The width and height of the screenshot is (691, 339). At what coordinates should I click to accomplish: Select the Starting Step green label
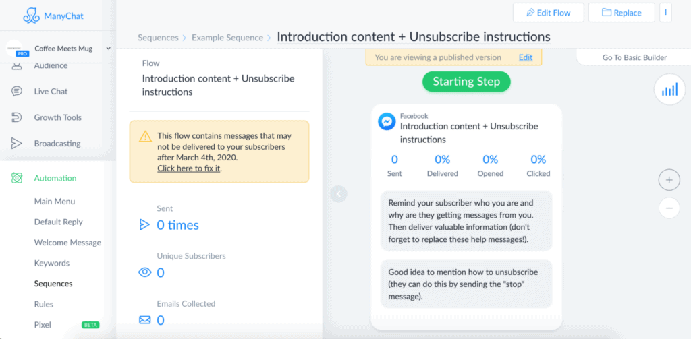(466, 82)
